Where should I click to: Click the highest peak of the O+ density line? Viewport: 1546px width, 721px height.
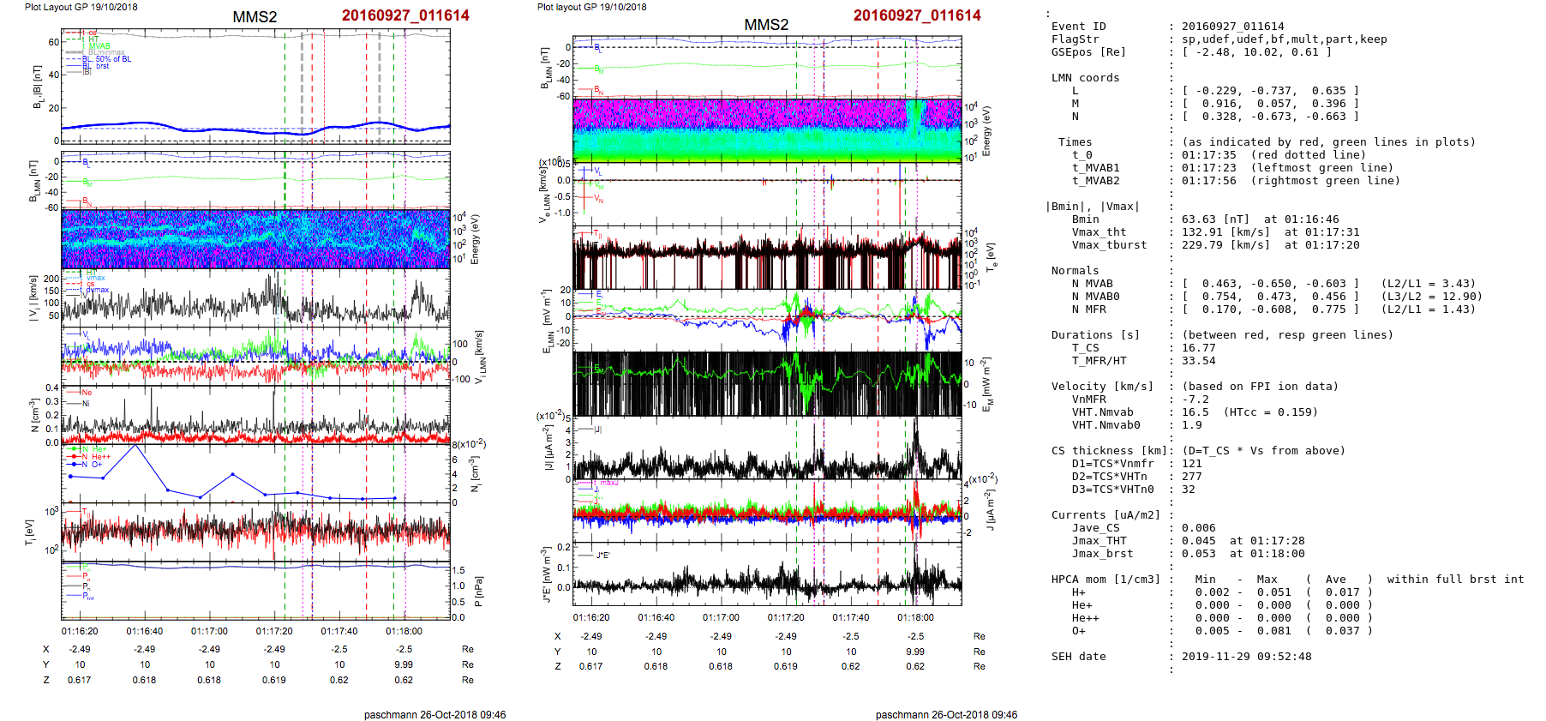(x=135, y=446)
